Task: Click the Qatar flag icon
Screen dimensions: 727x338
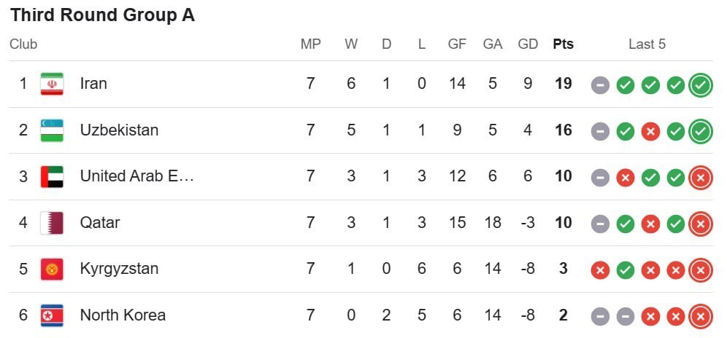Action: coord(52,222)
